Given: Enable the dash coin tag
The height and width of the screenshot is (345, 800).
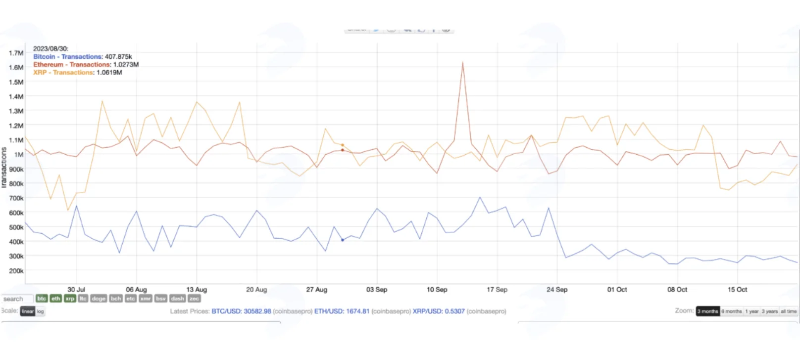Looking at the screenshot, I should point(177,299).
